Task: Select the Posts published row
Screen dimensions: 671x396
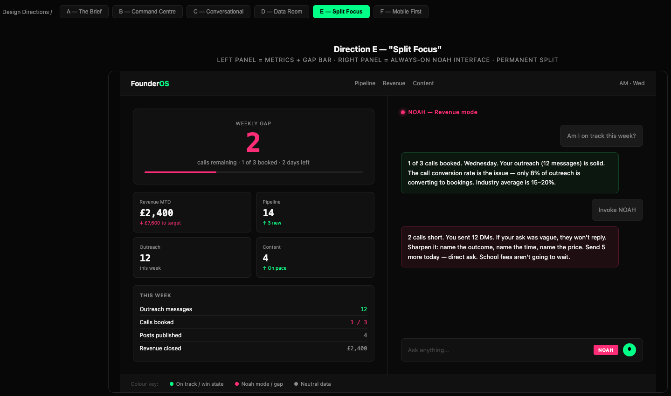Action: pos(254,335)
